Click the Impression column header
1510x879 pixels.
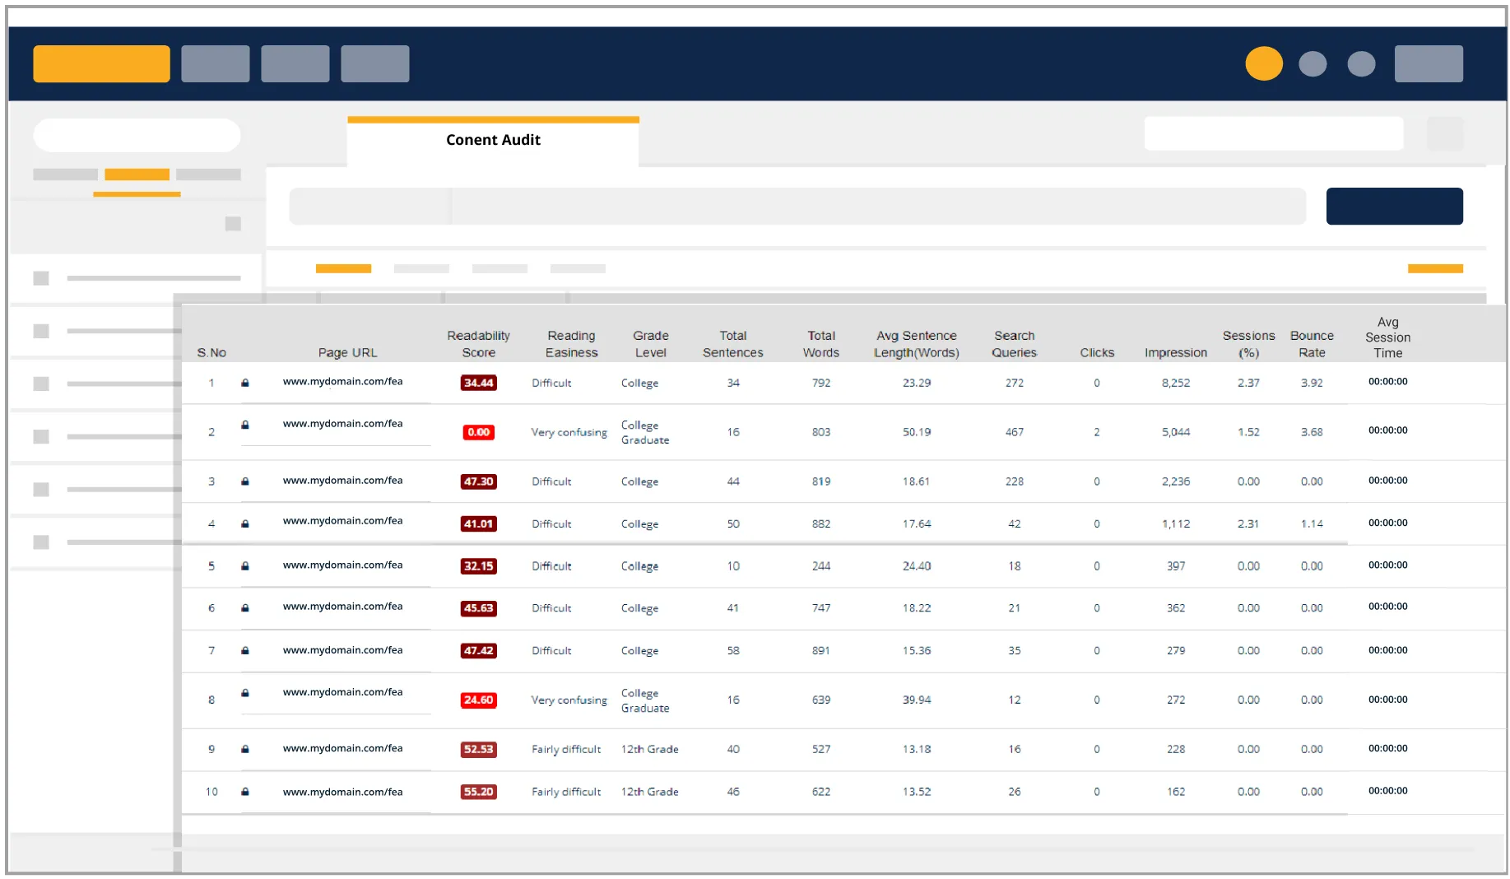(1175, 352)
